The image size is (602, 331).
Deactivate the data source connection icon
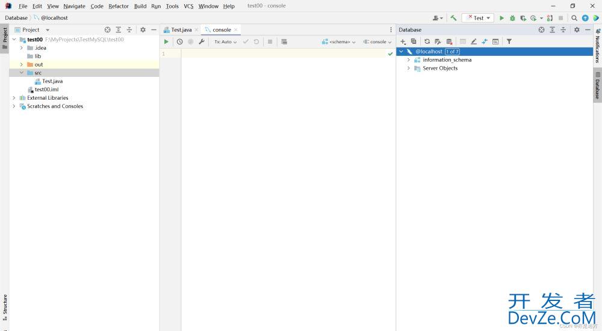pyautogui.click(x=449, y=41)
